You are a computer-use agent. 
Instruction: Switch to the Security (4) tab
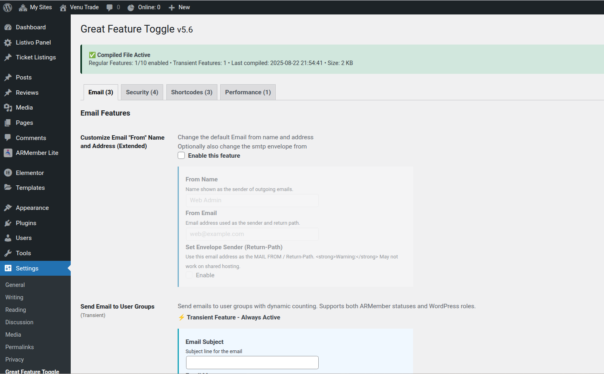click(142, 92)
